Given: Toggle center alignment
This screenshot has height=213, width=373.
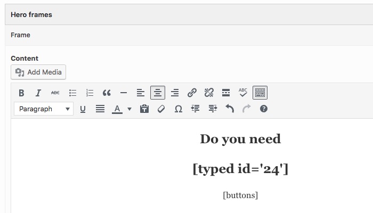Looking at the screenshot, I should (x=158, y=93).
